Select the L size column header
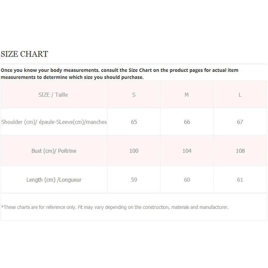 click(x=240, y=95)
